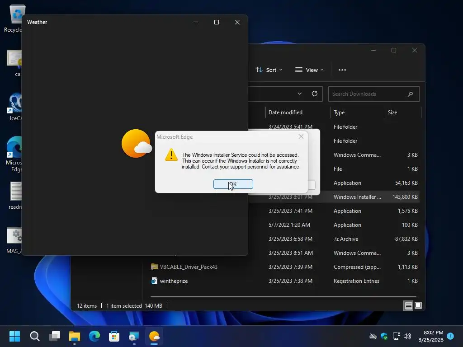
Task: Open the clock and date flyout
Action: [431, 336]
